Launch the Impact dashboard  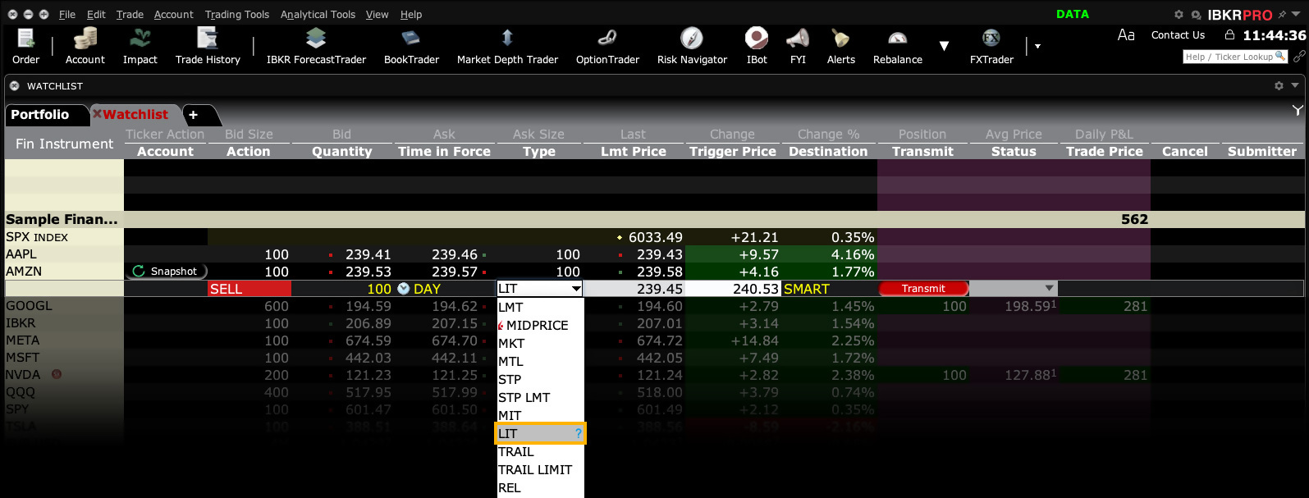[140, 46]
